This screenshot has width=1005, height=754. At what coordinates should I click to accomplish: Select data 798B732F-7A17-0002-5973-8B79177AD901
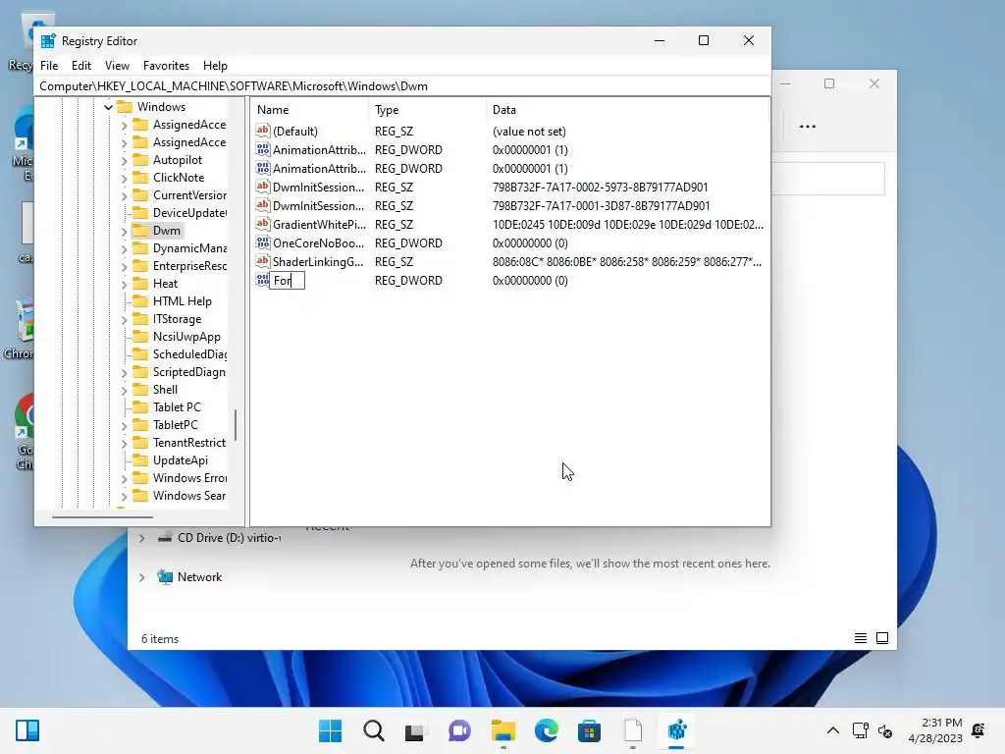pos(600,188)
